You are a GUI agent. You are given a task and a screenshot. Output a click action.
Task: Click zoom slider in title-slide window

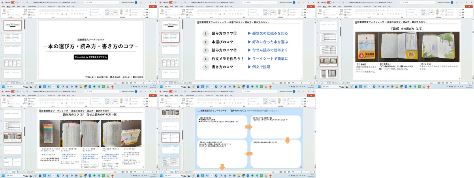[145, 83]
